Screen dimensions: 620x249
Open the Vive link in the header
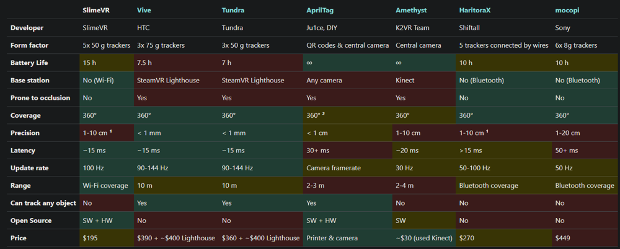(143, 11)
